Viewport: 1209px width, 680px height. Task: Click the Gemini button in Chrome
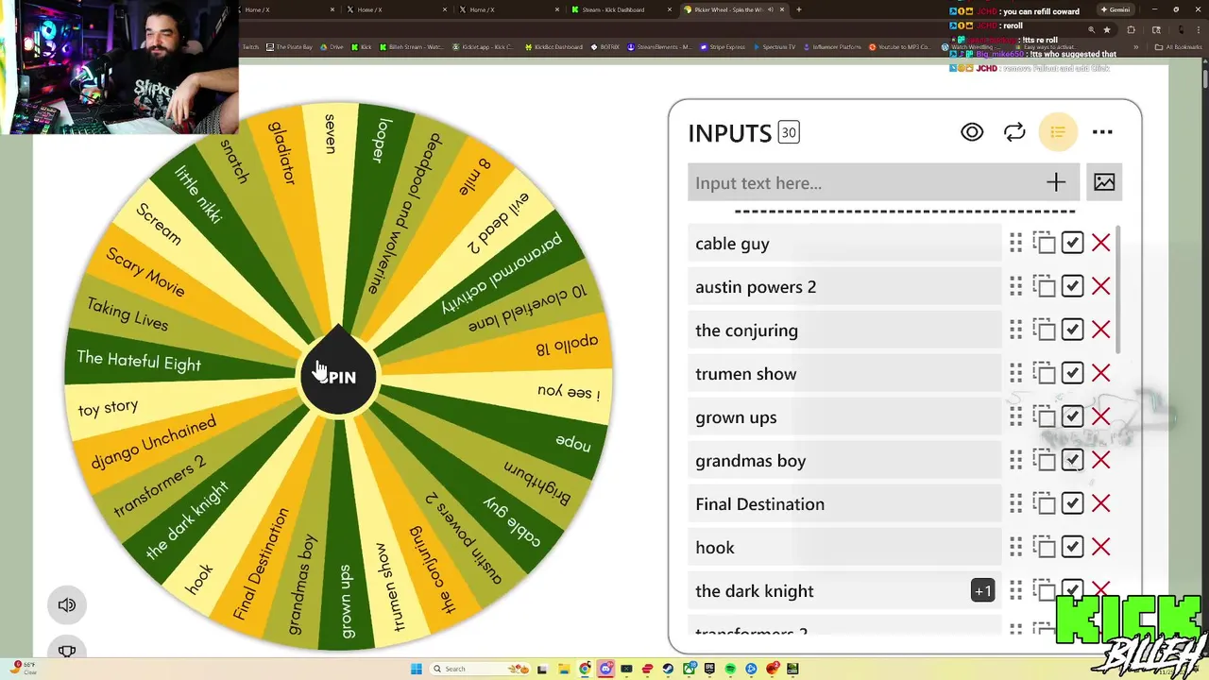[1115, 9]
